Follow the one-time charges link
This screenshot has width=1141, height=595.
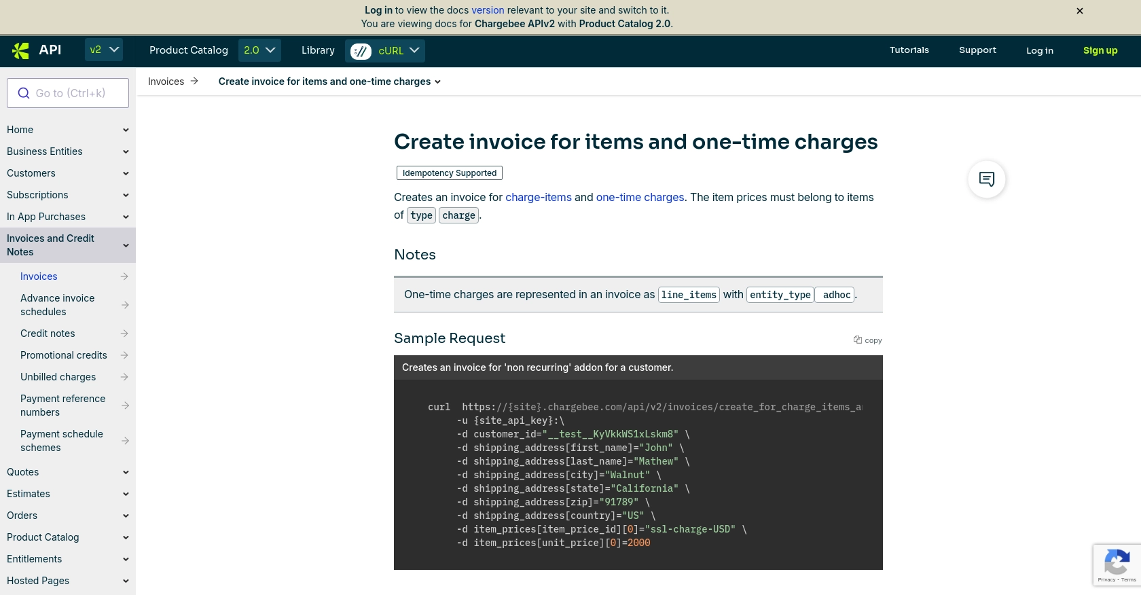[640, 198]
